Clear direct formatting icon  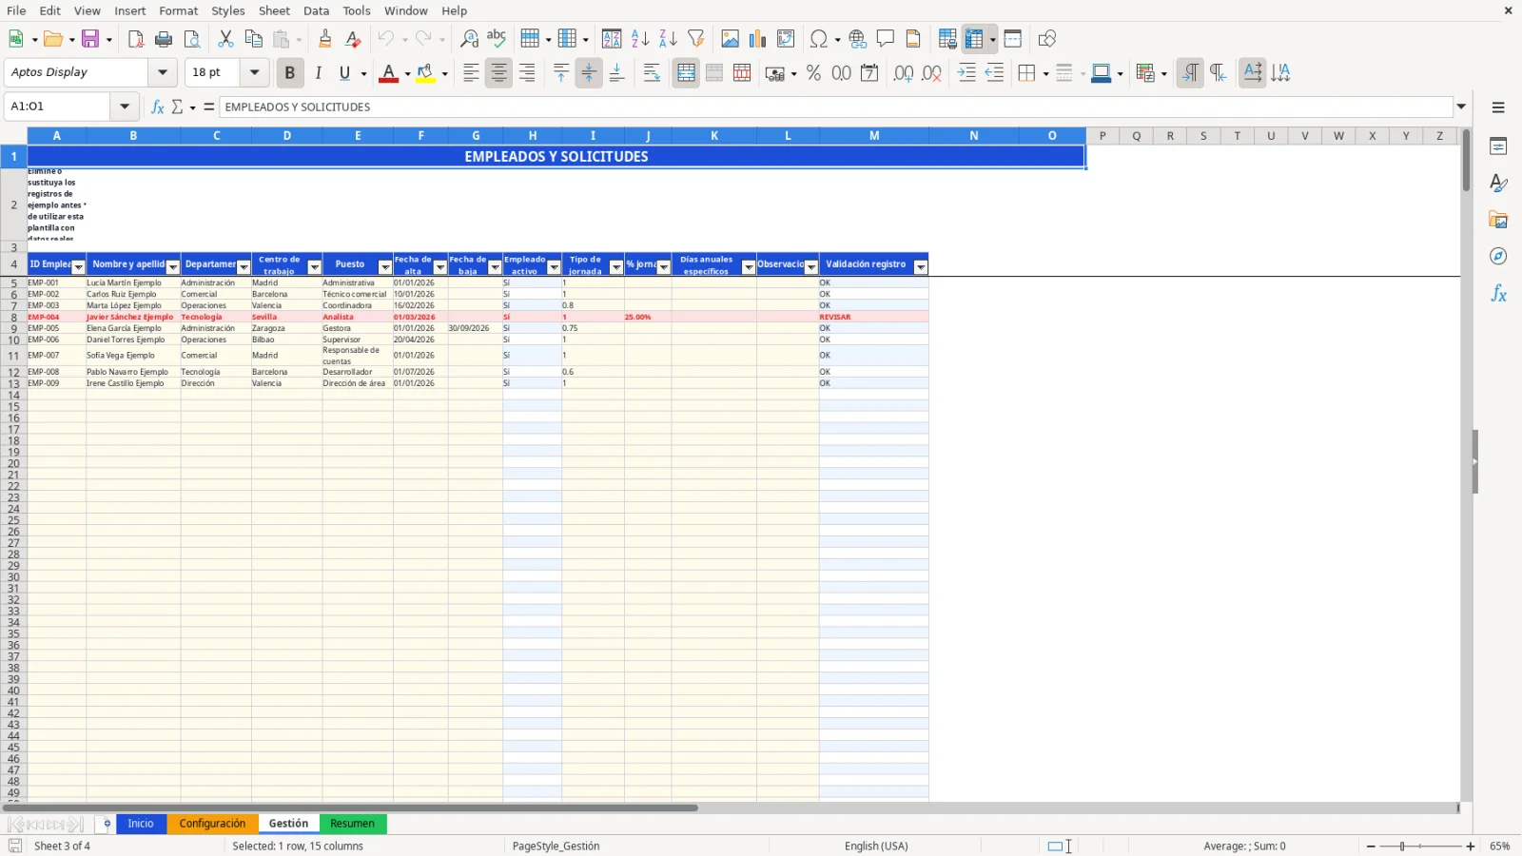(x=353, y=39)
